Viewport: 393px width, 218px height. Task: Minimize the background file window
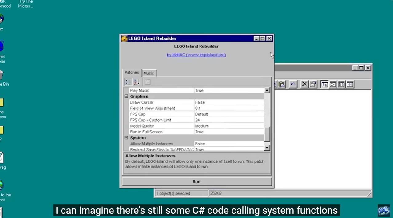point(355,68)
